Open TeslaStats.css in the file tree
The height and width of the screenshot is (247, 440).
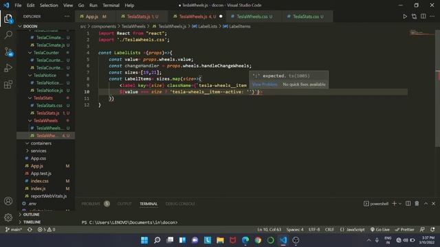coord(49,106)
